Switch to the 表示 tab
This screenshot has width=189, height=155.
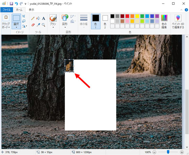pyautogui.click(x=31, y=10)
